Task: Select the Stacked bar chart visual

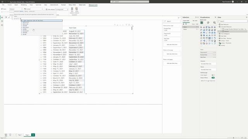Action: coord(201,27)
